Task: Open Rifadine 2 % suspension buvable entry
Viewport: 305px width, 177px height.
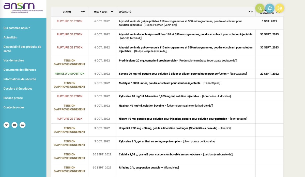Action: [x=149, y=168]
